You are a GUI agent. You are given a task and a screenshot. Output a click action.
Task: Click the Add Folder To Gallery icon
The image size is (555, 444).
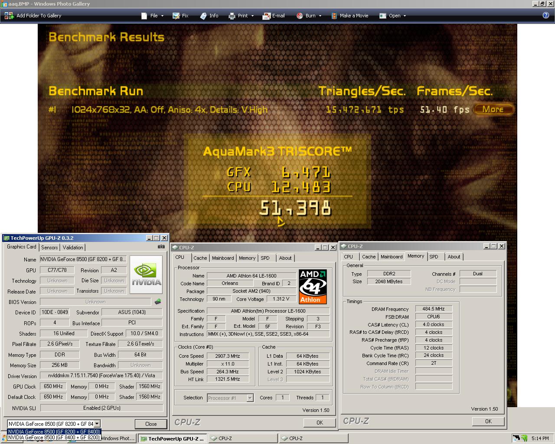(x=9, y=16)
